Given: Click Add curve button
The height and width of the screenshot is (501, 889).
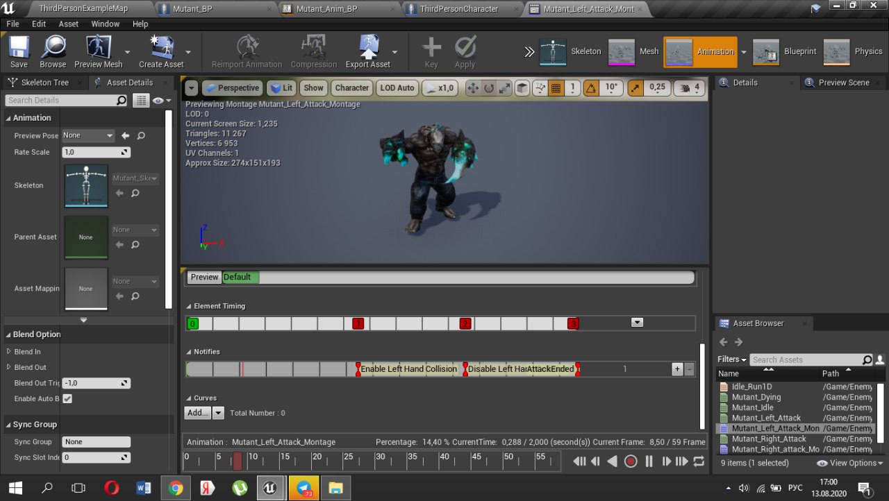Looking at the screenshot, I should click(x=198, y=413).
